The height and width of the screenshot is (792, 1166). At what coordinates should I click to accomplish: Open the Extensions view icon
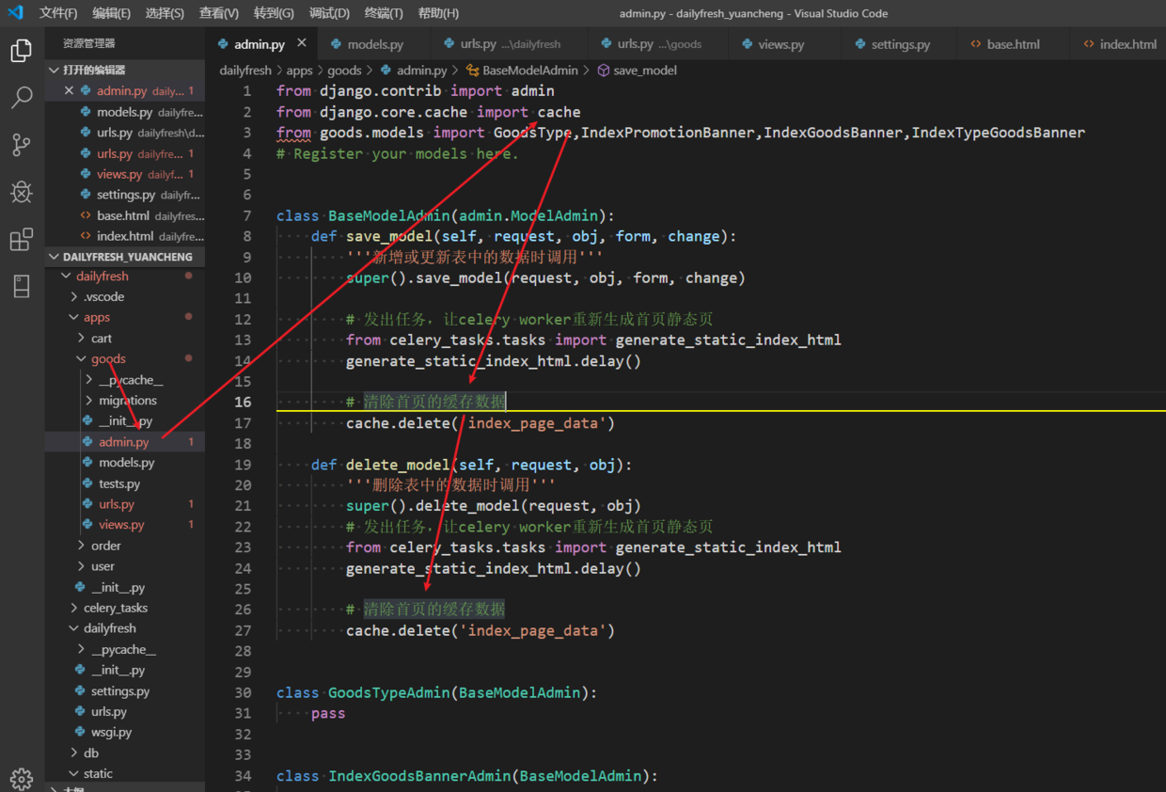[21, 239]
